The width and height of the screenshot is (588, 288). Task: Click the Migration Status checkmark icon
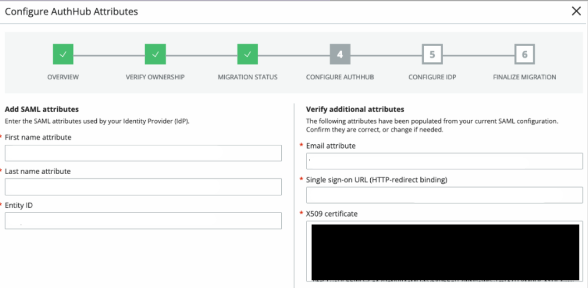[248, 54]
